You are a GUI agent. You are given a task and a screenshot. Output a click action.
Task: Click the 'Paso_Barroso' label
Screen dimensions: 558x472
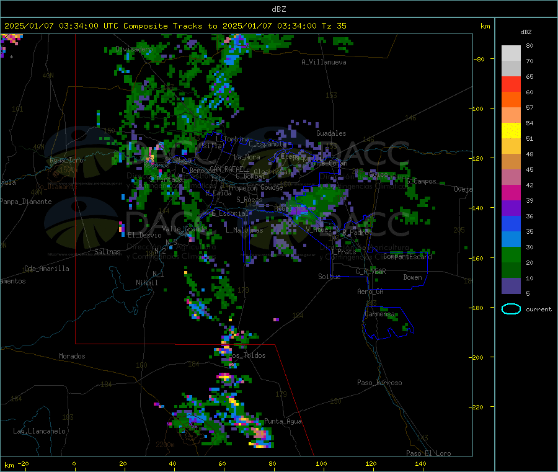379,383
